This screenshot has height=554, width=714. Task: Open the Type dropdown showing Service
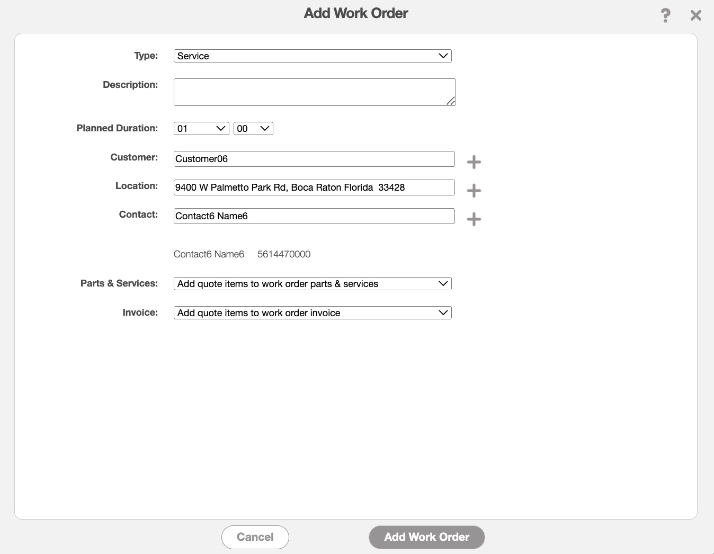click(313, 56)
